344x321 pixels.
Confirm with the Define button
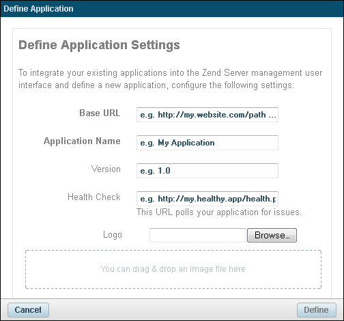click(x=316, y=310)
